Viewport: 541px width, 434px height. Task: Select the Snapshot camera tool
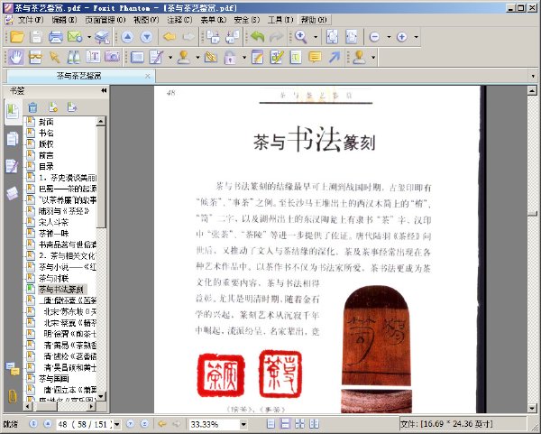coord(112,57)
